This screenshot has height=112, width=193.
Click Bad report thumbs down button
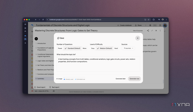point(54,87)
